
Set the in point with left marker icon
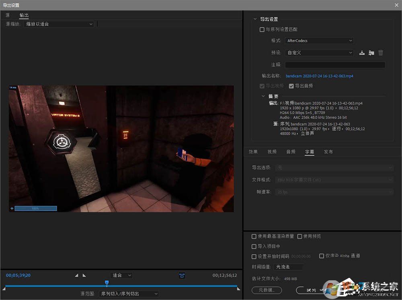click(76, 275)
